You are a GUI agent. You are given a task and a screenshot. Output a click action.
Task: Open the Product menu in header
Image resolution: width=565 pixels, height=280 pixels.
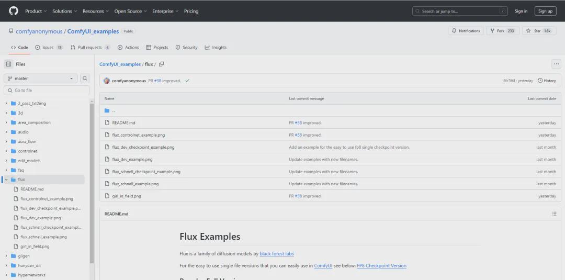pyautogui.click(x=36, y=11)
